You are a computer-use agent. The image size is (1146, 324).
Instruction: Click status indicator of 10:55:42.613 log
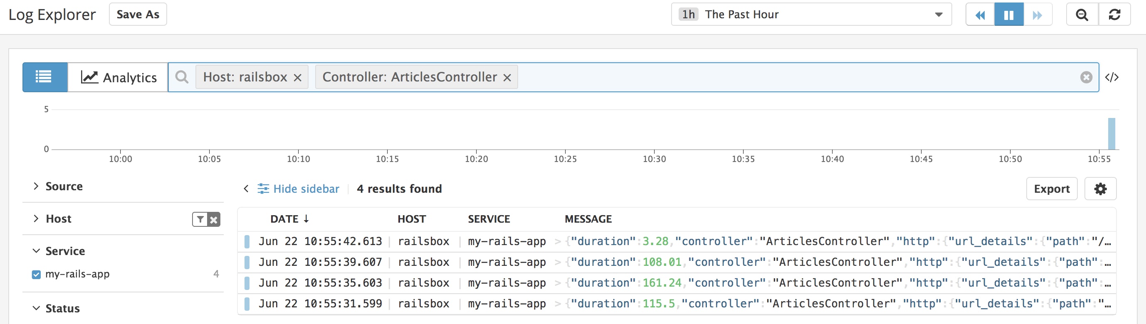coord(247,241)
